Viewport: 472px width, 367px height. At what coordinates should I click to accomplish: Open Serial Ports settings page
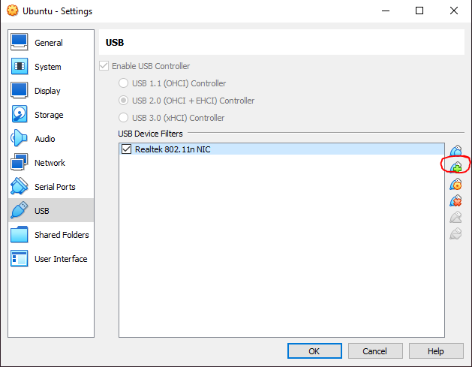pyautogui.click(x=51, y=186)
